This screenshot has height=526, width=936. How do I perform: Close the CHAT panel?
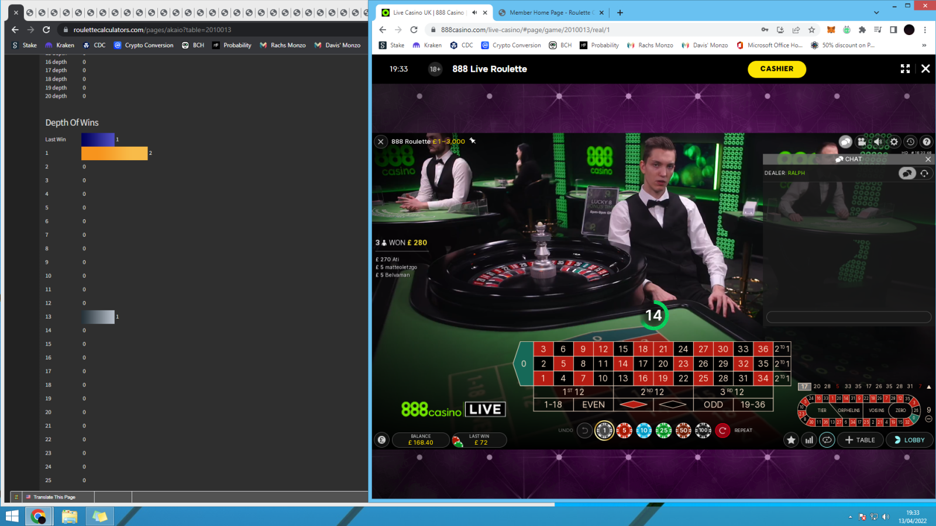tap(928, 159)
